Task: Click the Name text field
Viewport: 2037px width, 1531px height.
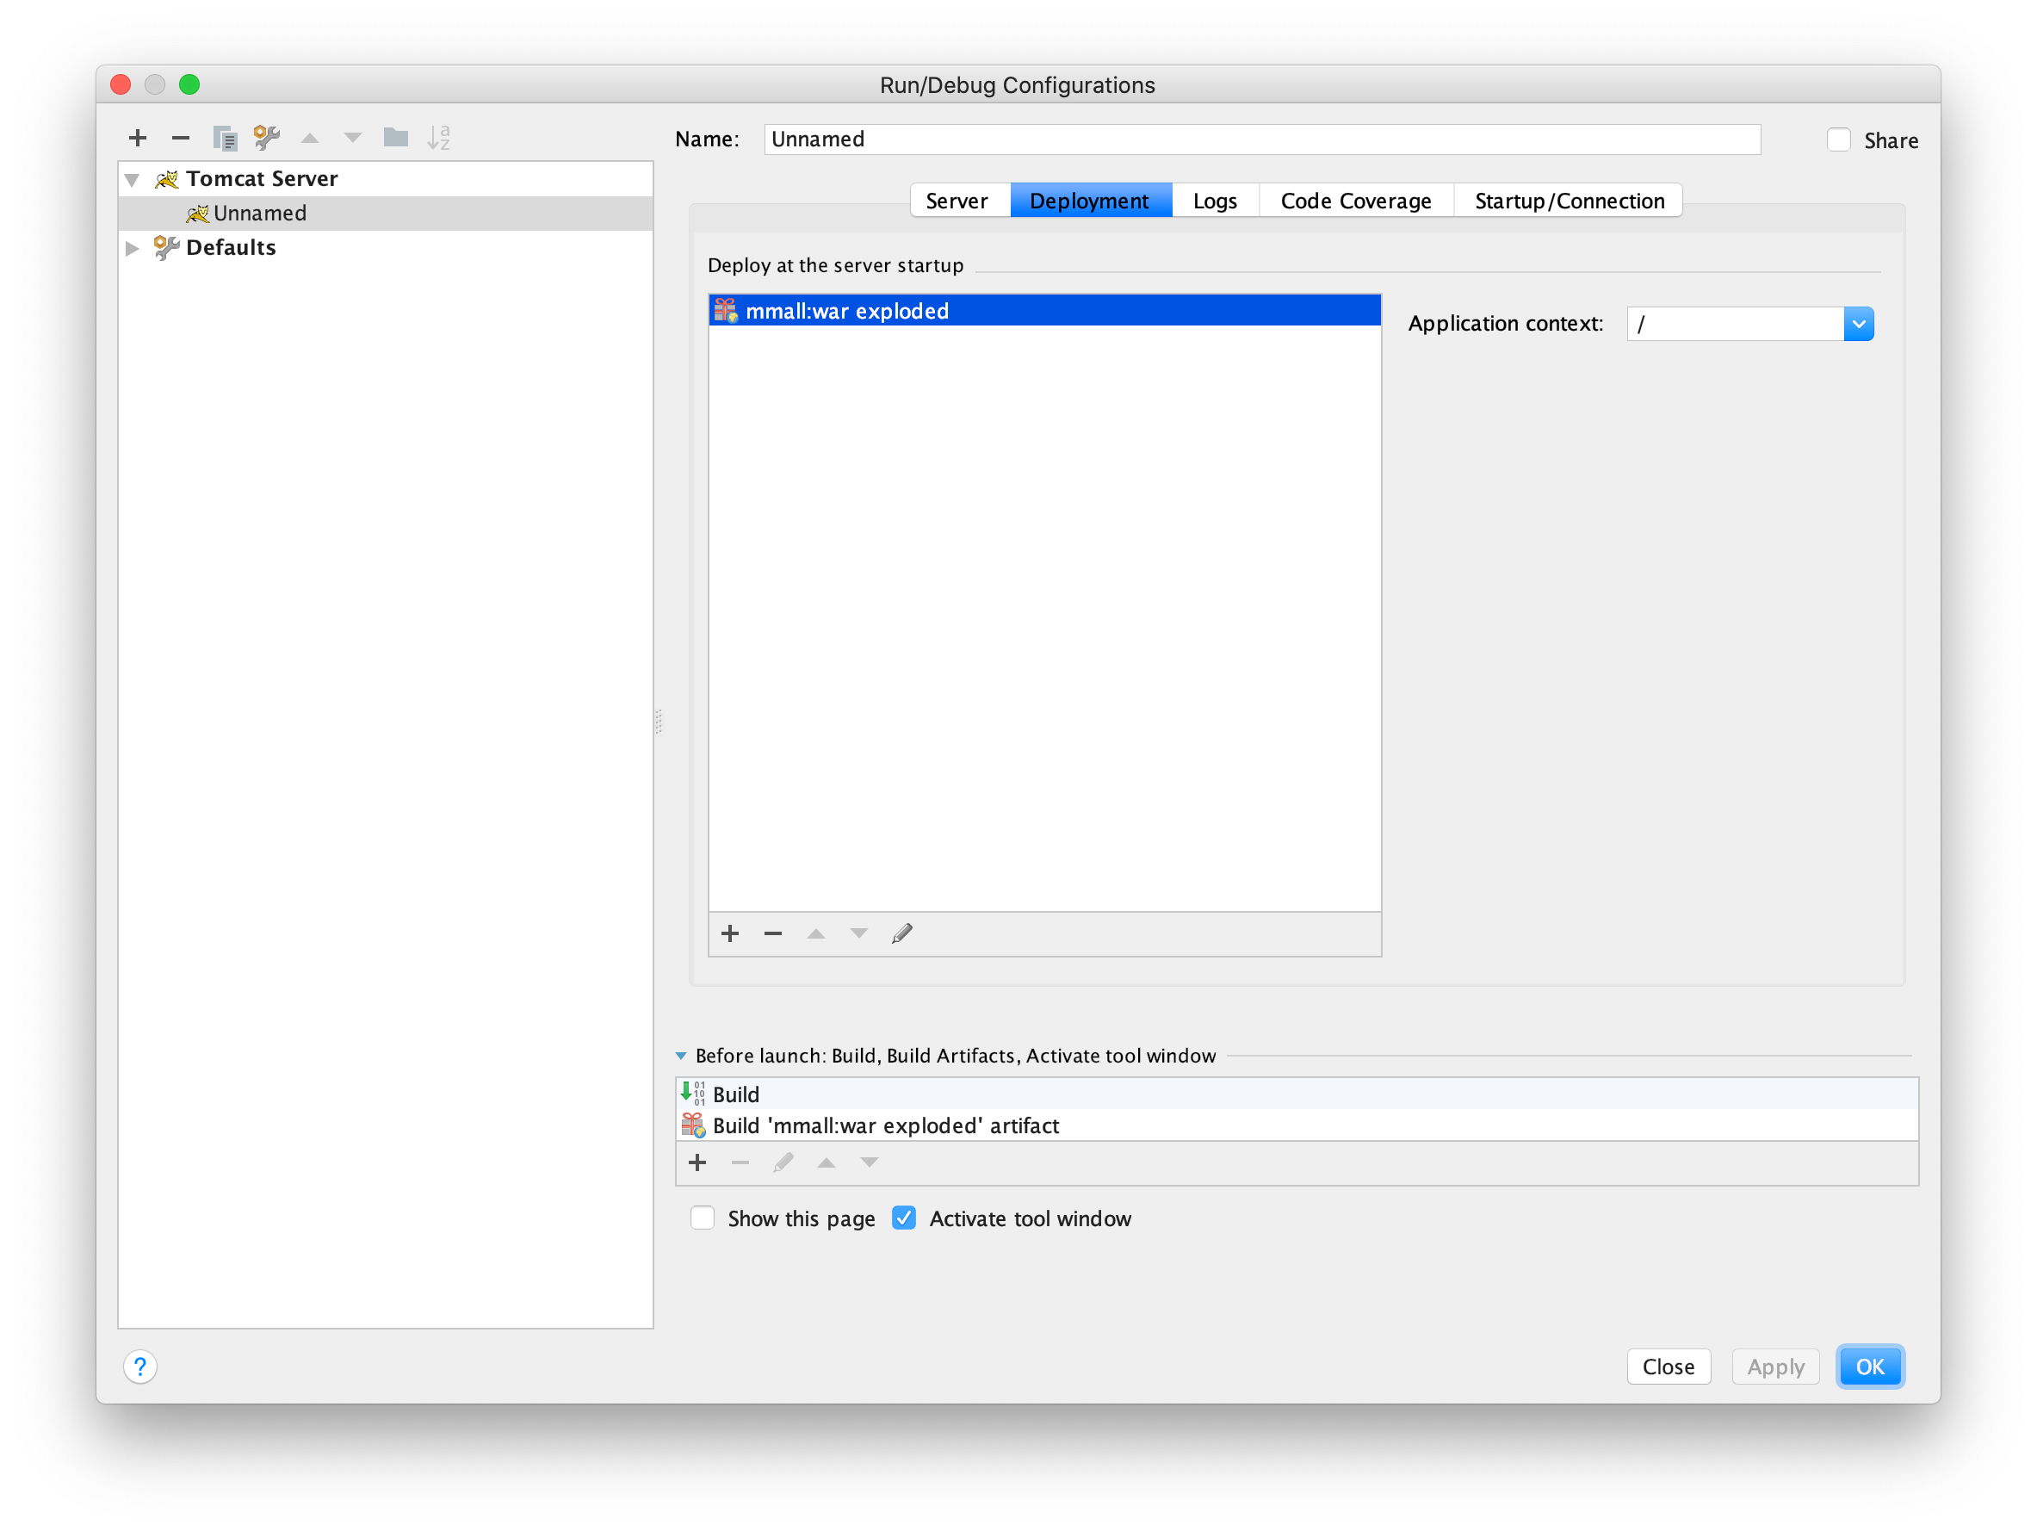Action: tap(1261, 139)
